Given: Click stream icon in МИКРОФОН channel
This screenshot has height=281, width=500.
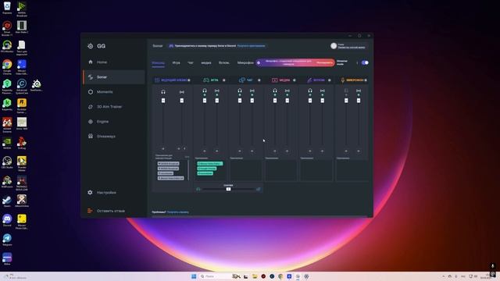Looking at the screenshot, I should pyautogui.click(x=359, y=91).
